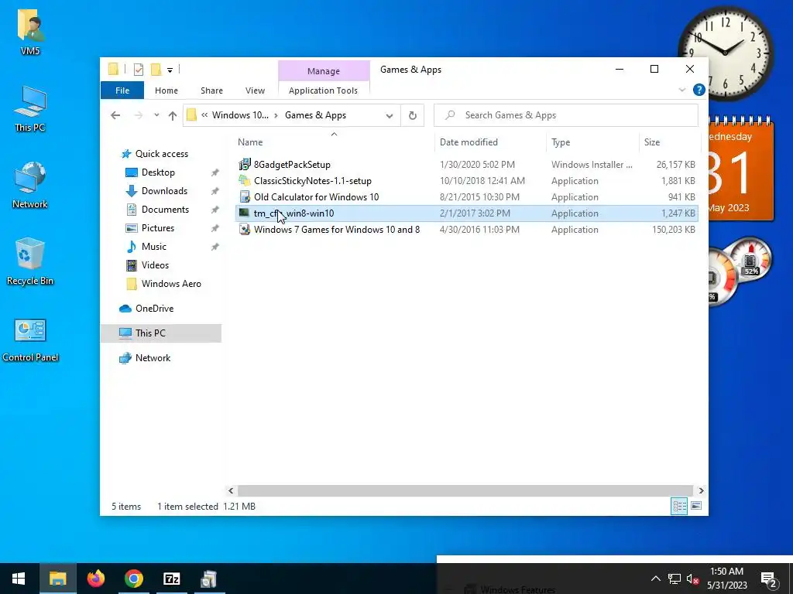Select the This PC desktop icon
The height and width of the screenshot is (594, 793).
(30, 108)
